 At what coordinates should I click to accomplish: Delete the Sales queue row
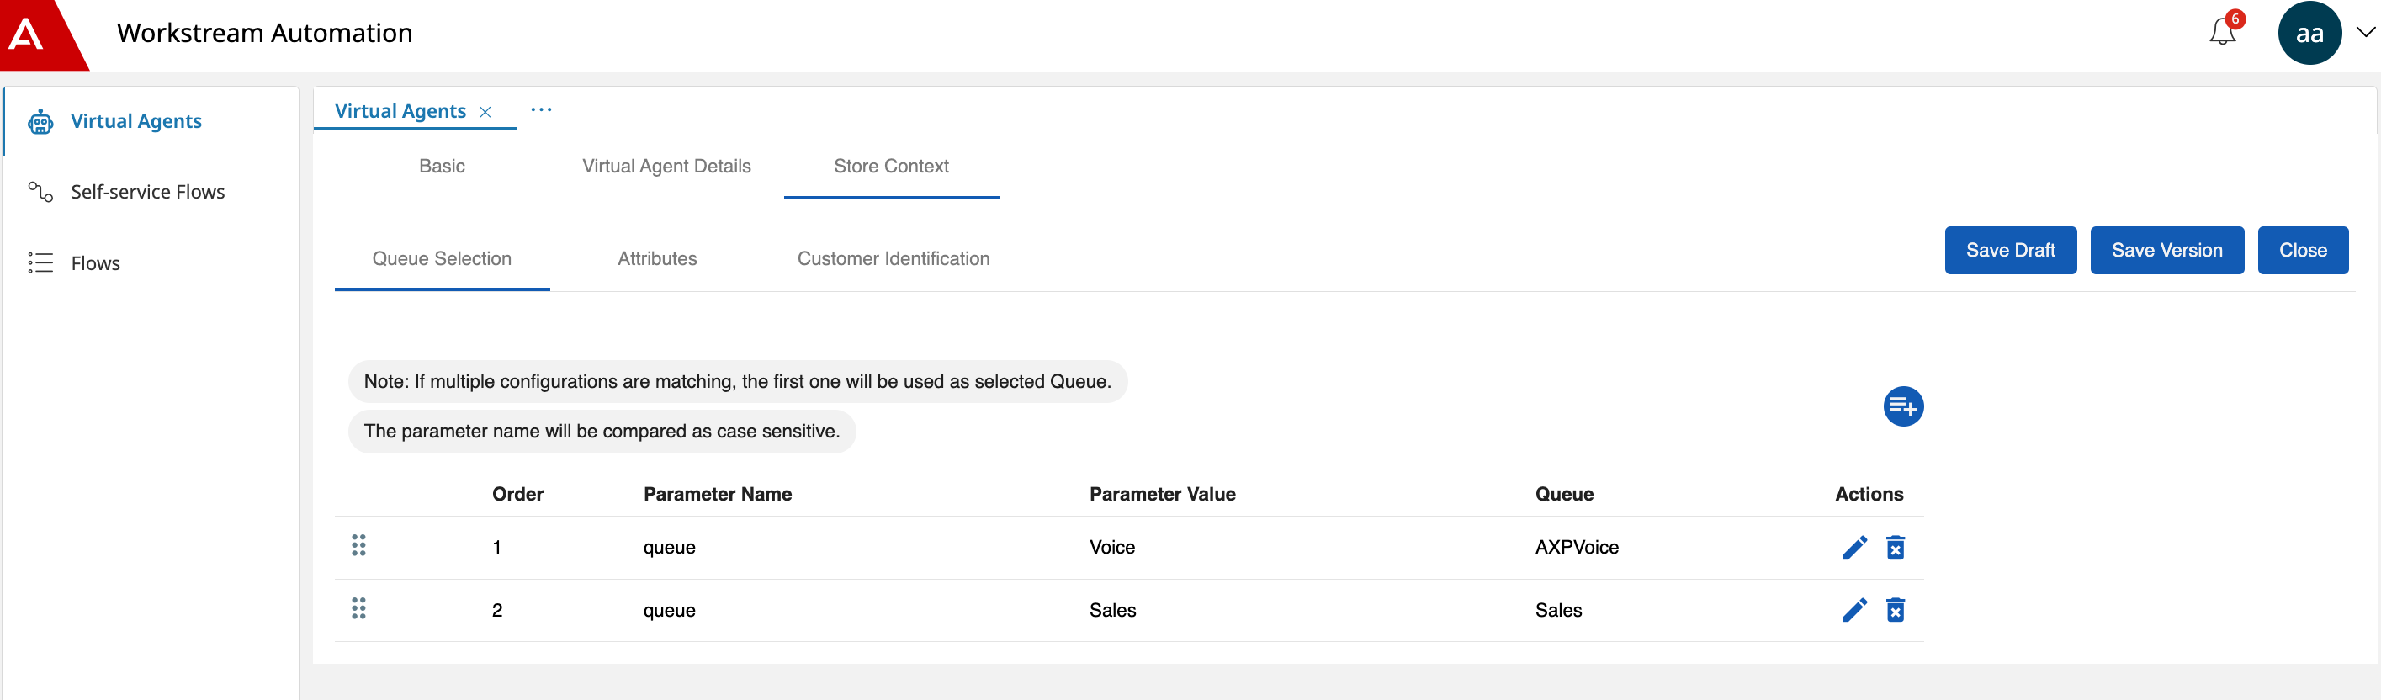(1895, 610)
